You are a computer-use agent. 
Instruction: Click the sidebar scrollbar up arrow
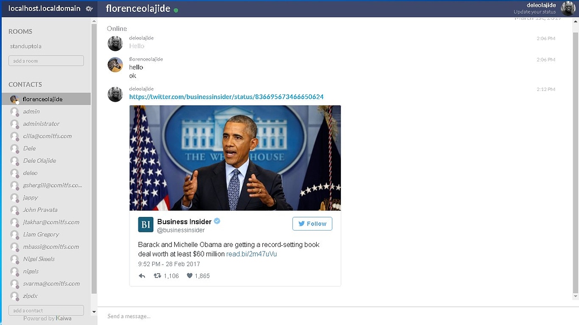click(x=94, y=21)
